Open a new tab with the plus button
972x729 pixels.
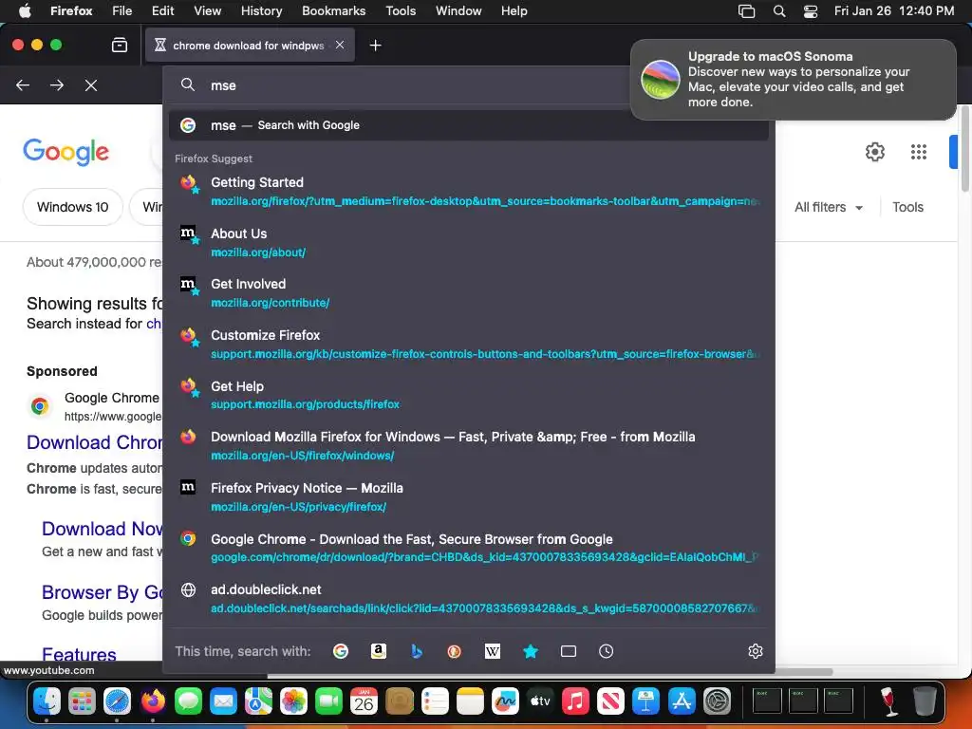pos(375,46)
